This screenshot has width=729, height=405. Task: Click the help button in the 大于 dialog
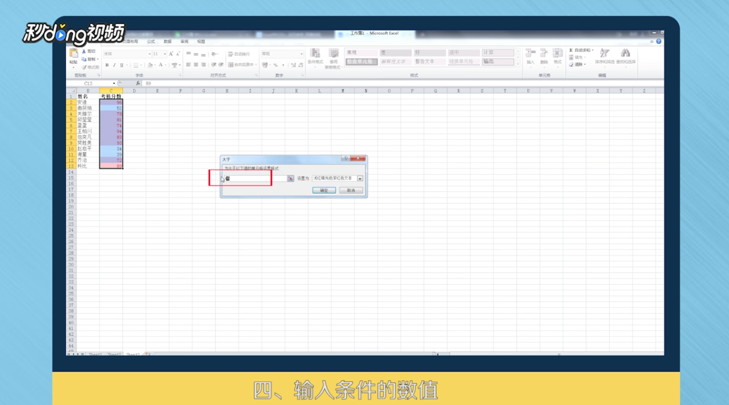(345, 159)
